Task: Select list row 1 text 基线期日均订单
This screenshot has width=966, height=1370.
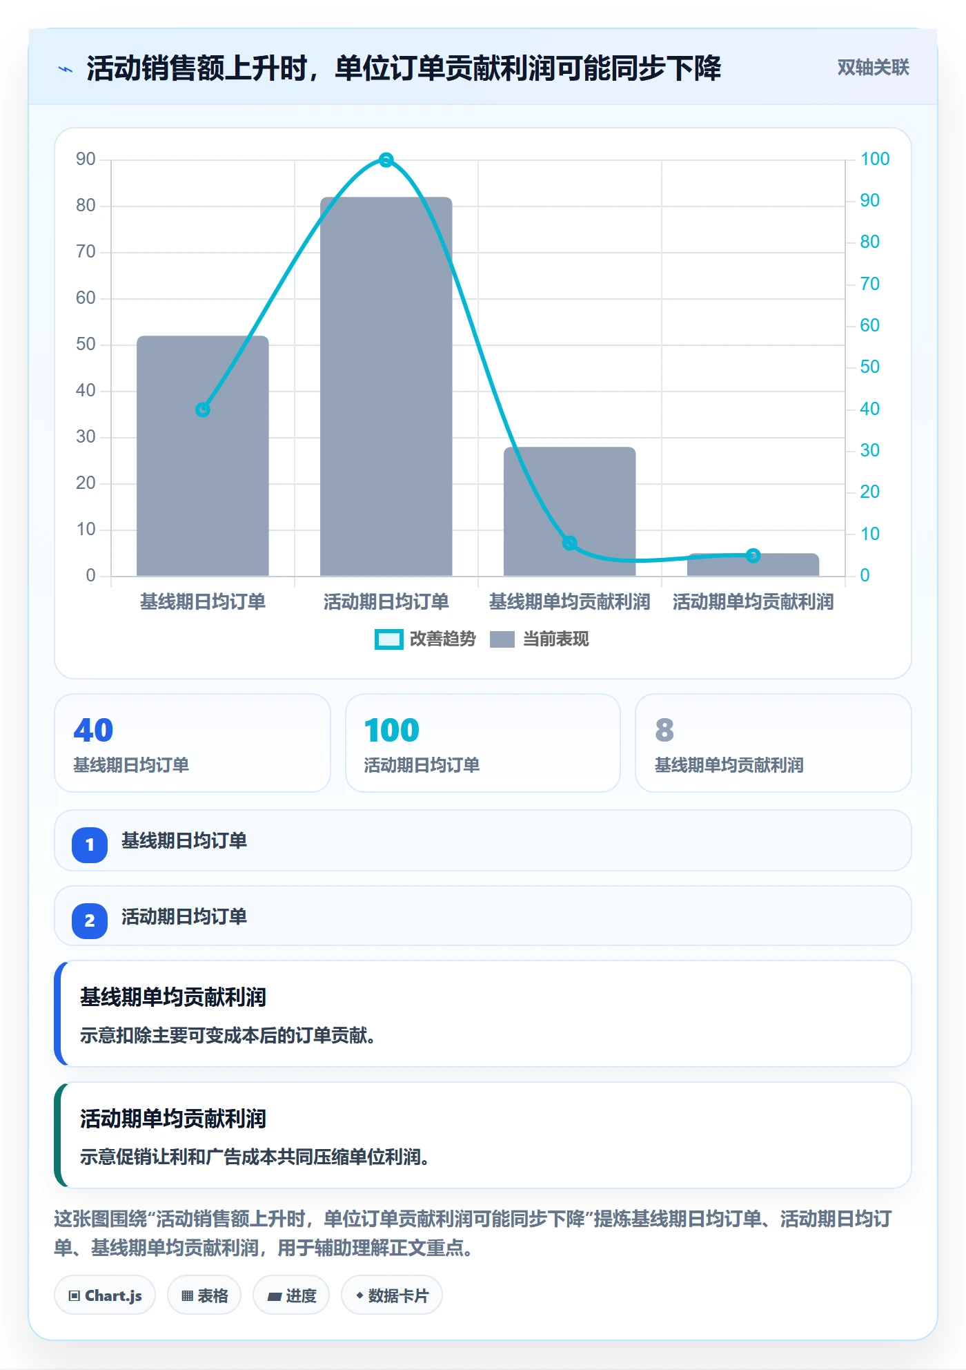Action: click(x=184, y=841)
